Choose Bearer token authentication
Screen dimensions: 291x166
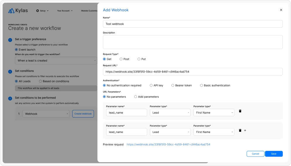(x=173, y=85)
